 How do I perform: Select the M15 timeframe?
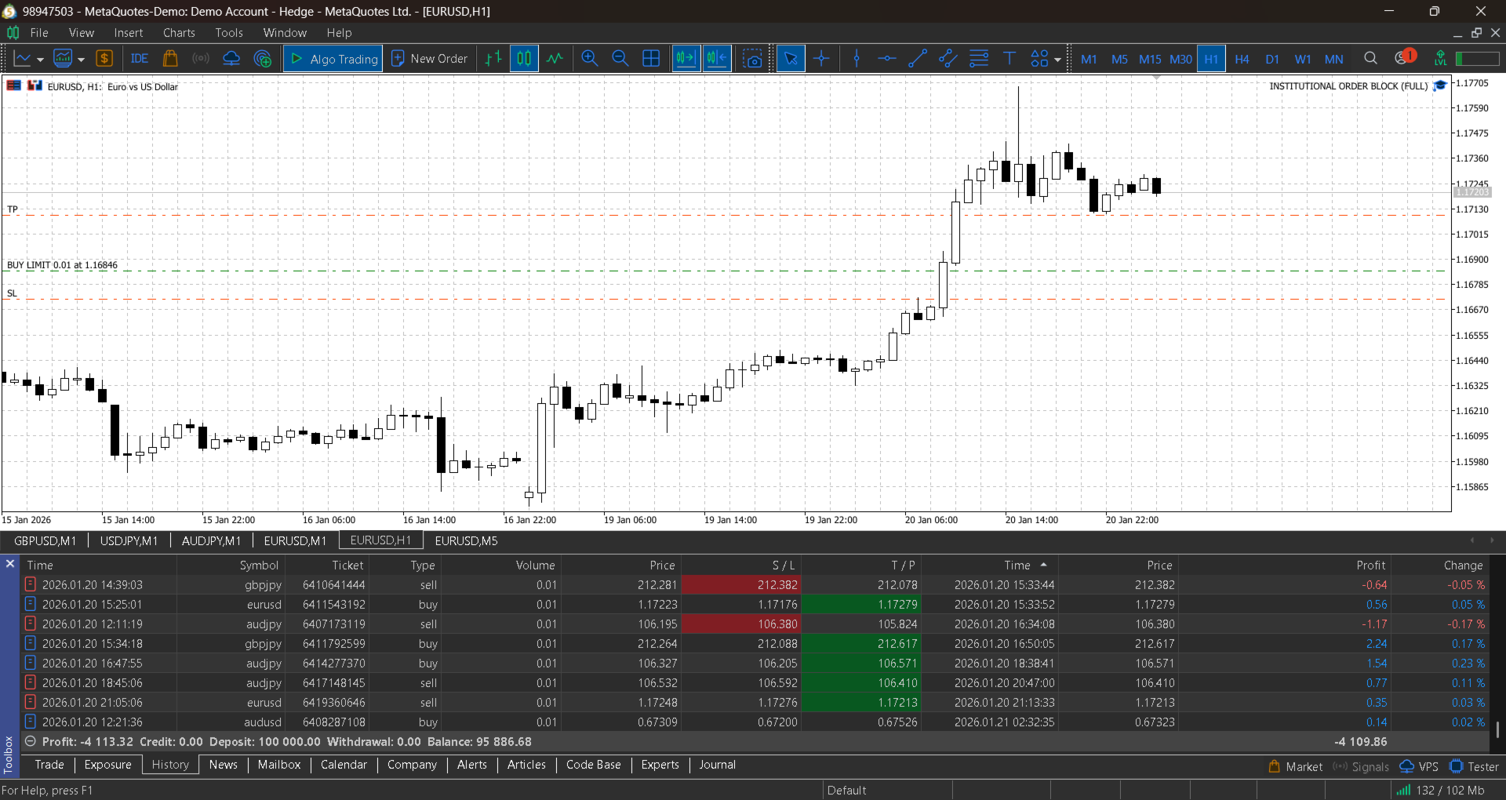coord(1150,59)
